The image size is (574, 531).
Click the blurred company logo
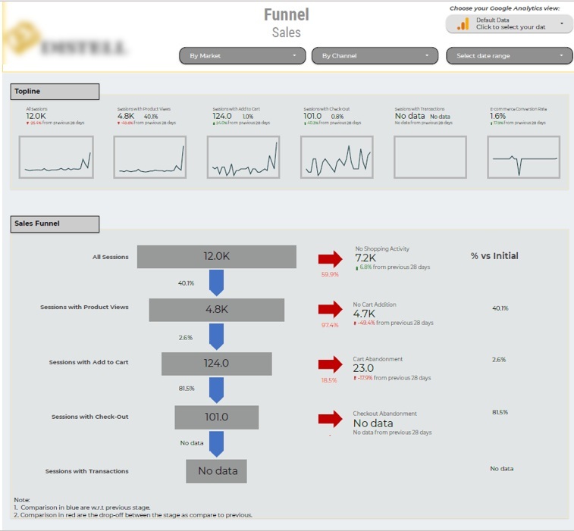tap(65, 39)
